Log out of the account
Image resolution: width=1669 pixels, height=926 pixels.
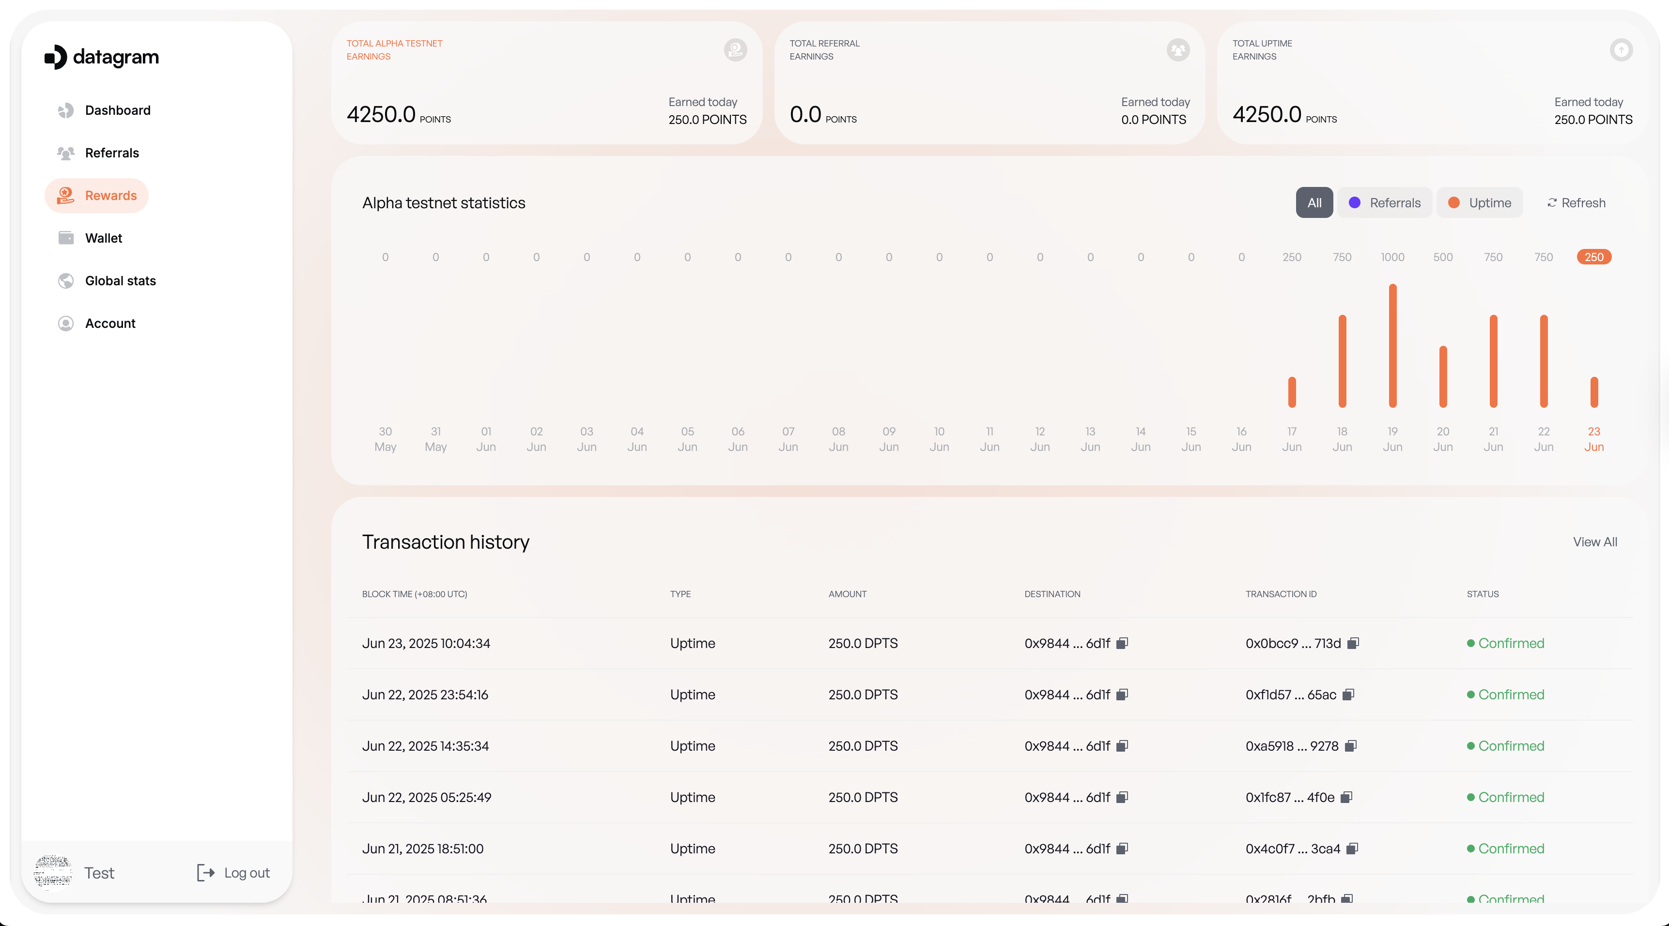pos(233,873)
